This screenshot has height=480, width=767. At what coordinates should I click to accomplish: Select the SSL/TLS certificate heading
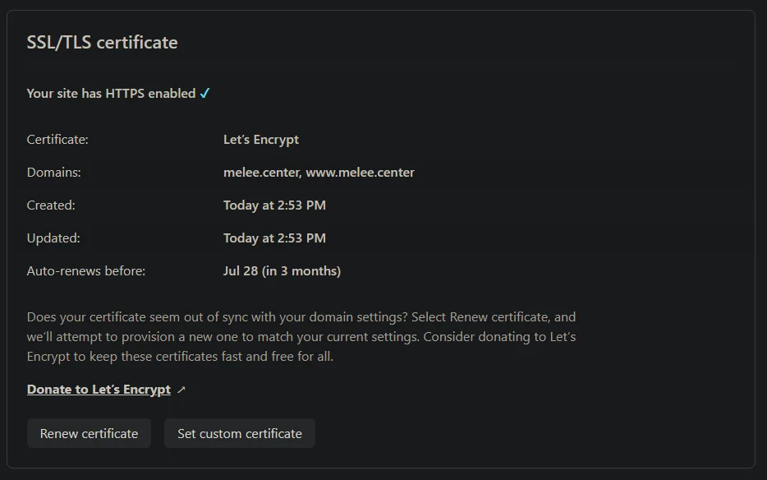coord(103,42)
